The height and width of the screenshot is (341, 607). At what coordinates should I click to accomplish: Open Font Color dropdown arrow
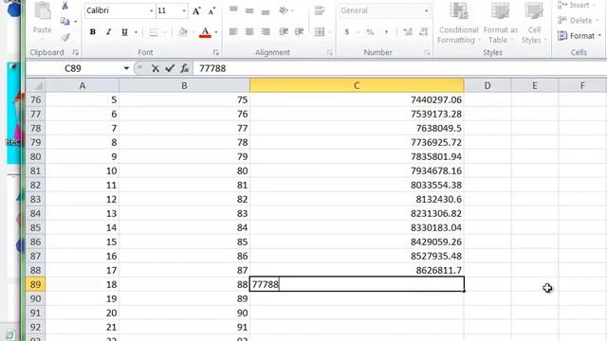(x=216, y=32)
